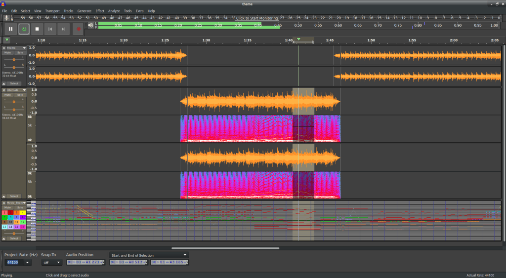Open the Analyze menu
This screenshot has width=506, height=278.
click(114, 11)
